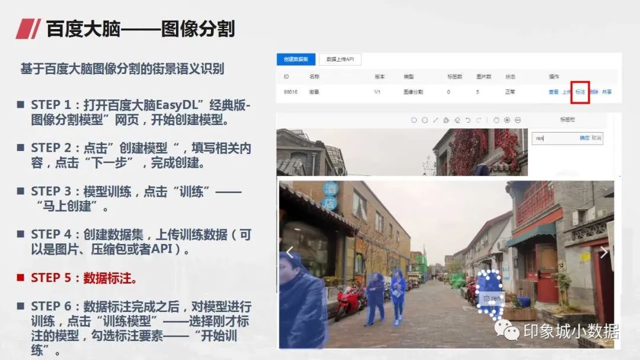Image resolution: width=640 pixels, height=360 pixels.
Task: Select the first round outline annotation tool
Action: point(414,120)
